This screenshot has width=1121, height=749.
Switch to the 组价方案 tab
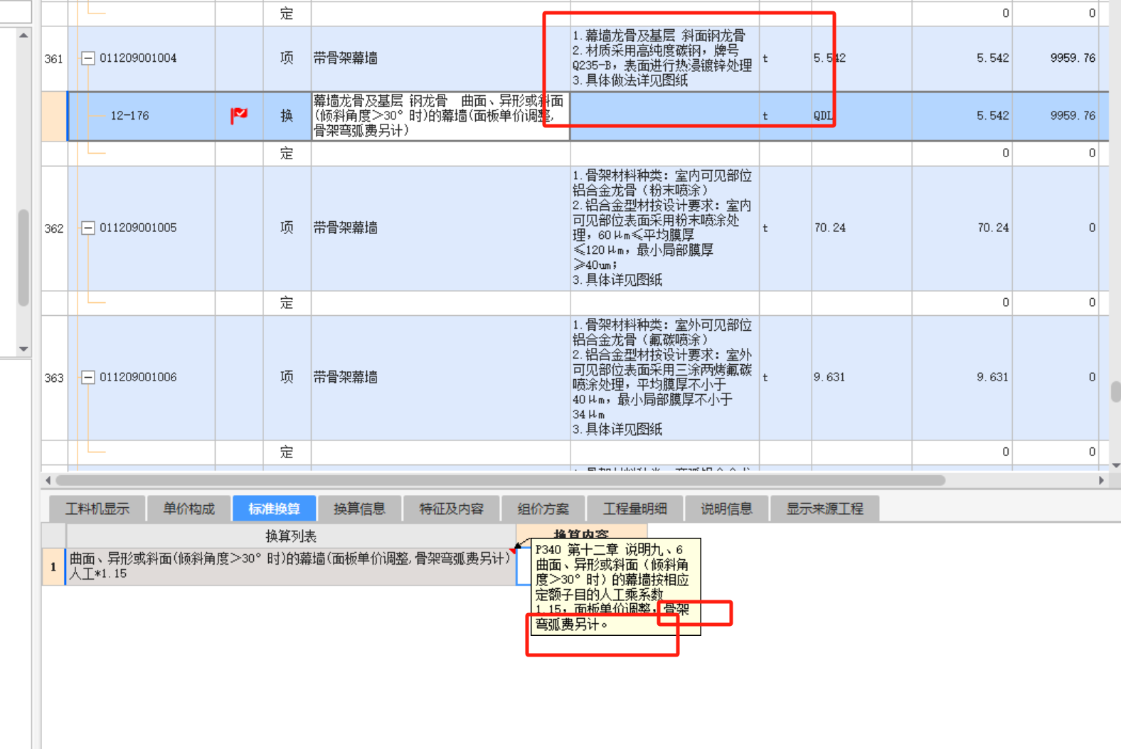coord(543,509)
